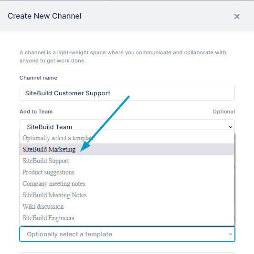Click the Optional label beside Add to Team
Viewport: 254px width, 254px height.
point(223,112)
